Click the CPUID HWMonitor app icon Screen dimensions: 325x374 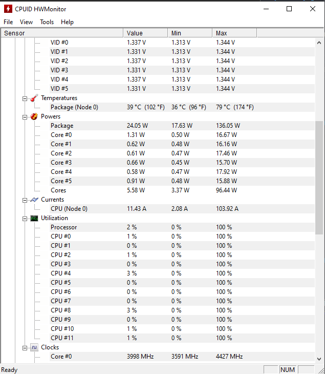[x=8, y=9]
